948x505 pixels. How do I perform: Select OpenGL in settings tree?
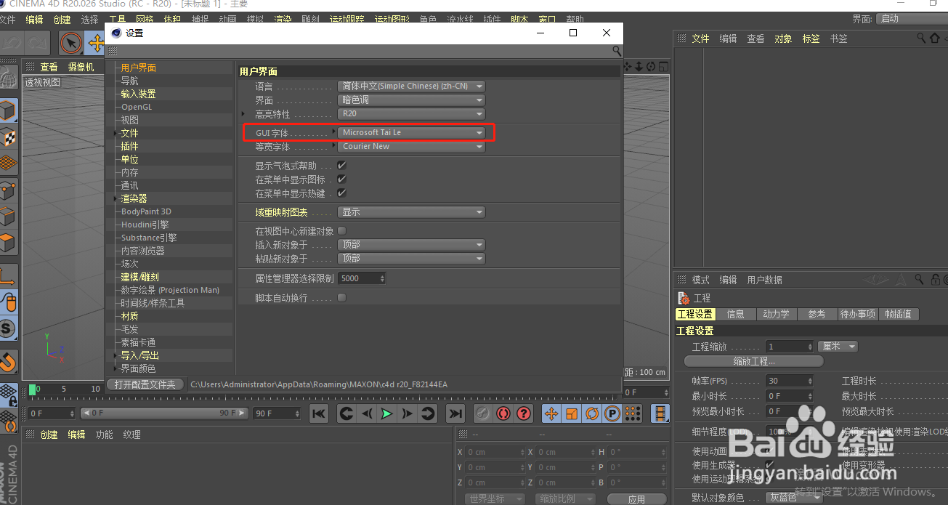(137, 107)
